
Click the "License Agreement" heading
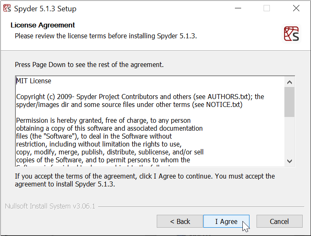click(x=42, y=25)
